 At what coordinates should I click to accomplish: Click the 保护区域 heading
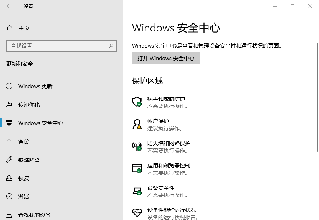tap(147, 81)
